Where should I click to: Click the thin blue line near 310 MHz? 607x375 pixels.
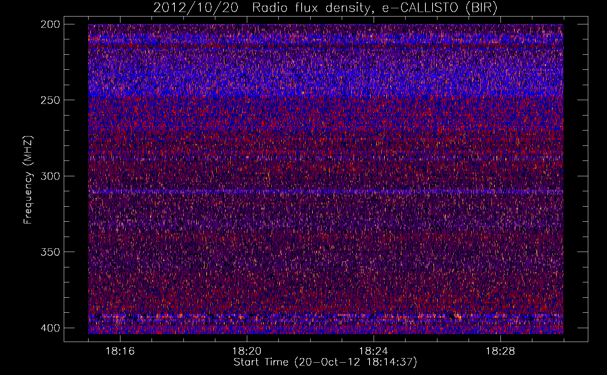tap(326, 192)
